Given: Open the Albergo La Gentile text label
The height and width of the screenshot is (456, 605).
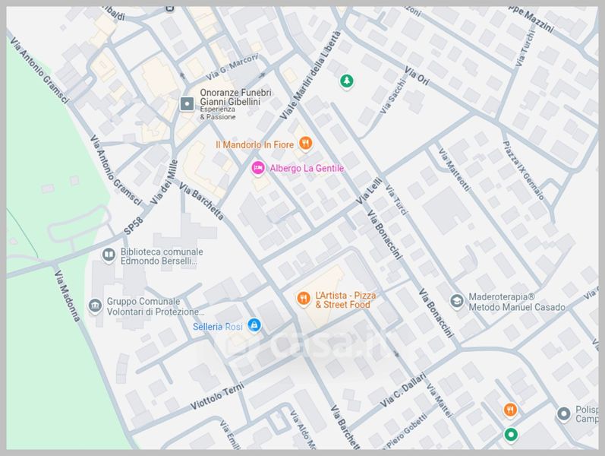Looking at the screenshot, I should [307, 168].
